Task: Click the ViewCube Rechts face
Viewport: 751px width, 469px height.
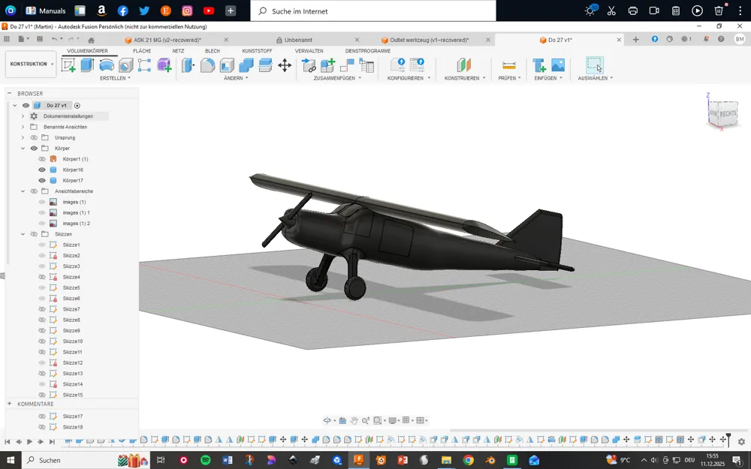Action: (727, 113)
